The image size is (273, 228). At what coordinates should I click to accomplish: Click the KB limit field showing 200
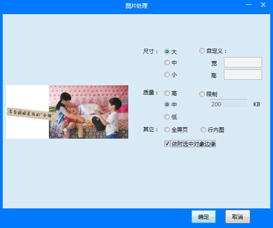point(228,104)
